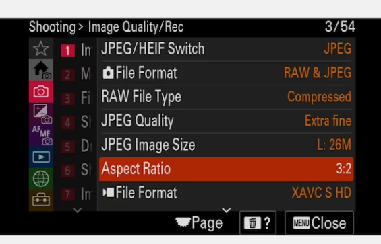Select group 2 in the list
This screenshot has width=381, height=244.
[76, 75]
